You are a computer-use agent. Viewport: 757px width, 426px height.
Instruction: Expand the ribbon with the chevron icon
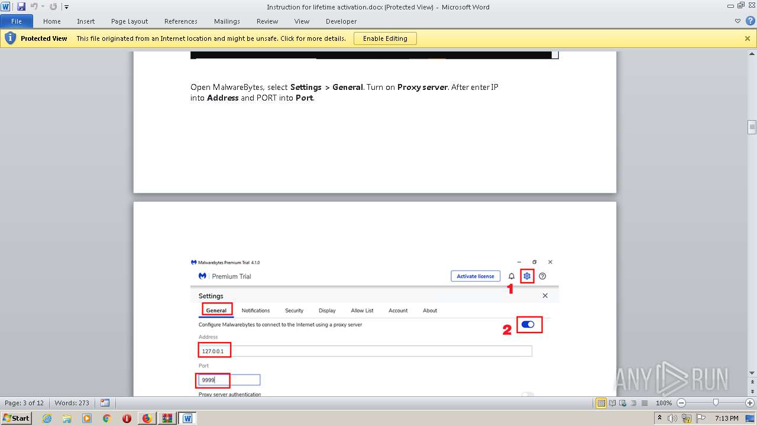tap(737, 21)
